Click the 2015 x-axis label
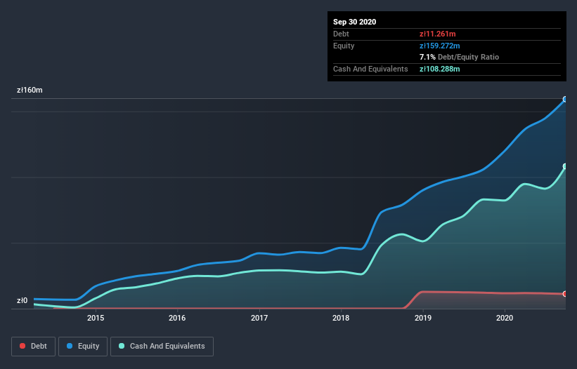This screenshot has height=369, width=577. [x=96, y=318]
